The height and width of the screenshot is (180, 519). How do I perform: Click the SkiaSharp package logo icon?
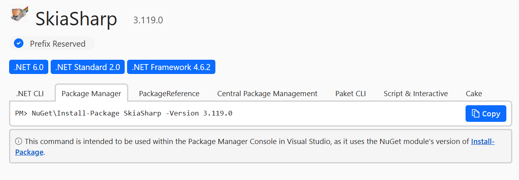[19, 14]
